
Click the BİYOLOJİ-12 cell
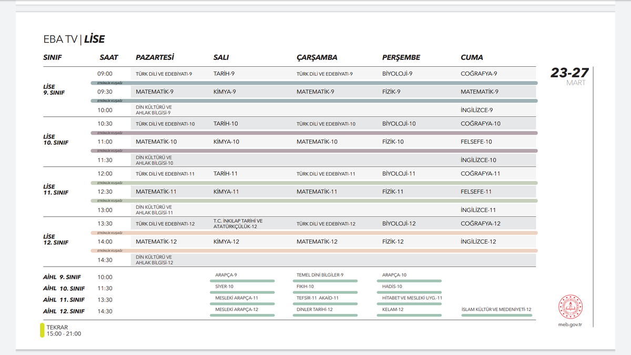pyautogui.click(x=399, y=224)
